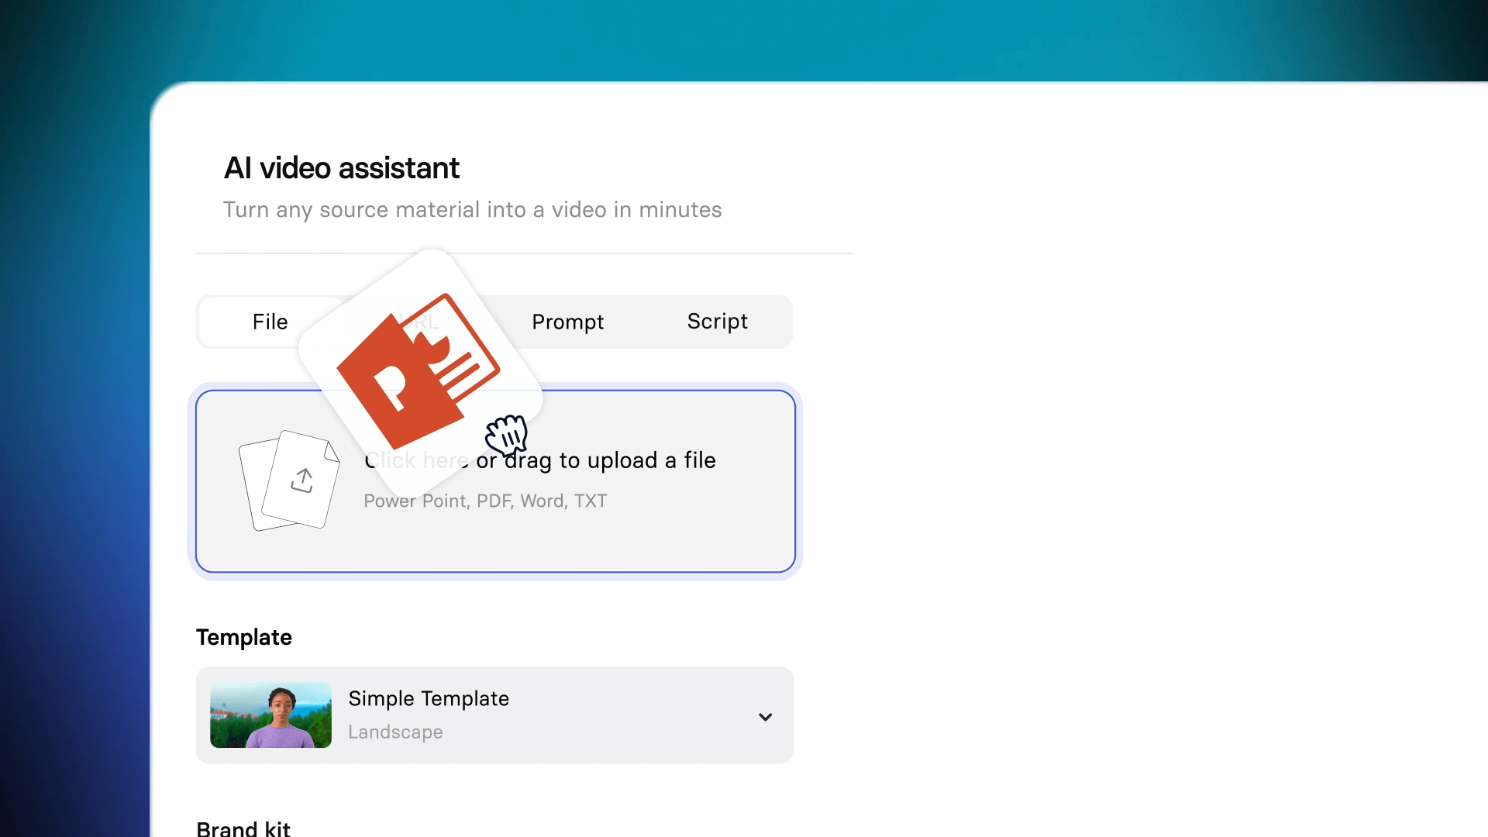The width and height of the screenshot is (1488, 837).
Task: Click the 'Landscape' subtitle text
Action: click(395, 732)
